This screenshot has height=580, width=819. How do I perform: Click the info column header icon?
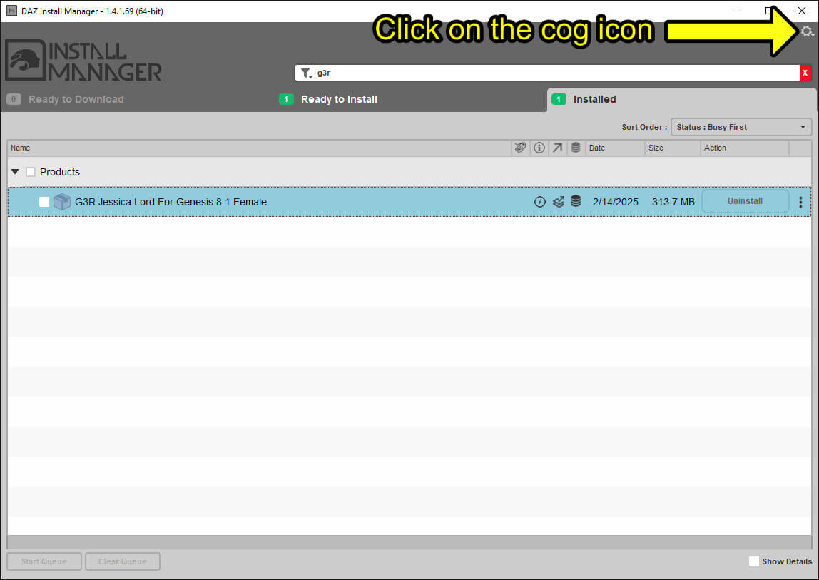pyautogui.click(x=539, y=148)
